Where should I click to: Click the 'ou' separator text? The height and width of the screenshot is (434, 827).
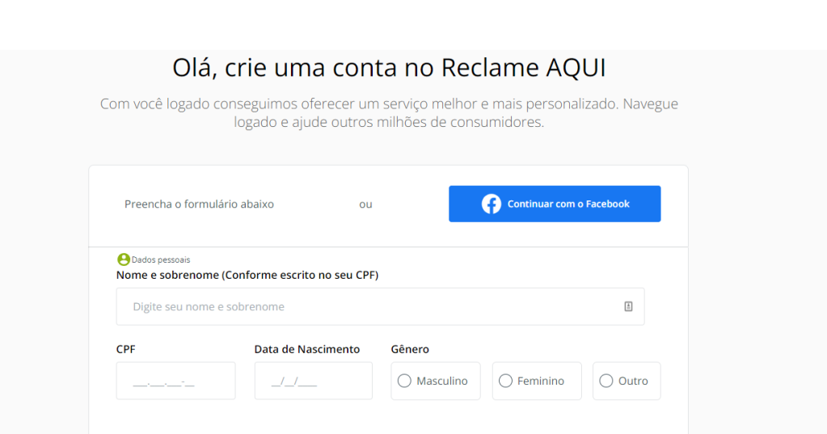(365, 204)
